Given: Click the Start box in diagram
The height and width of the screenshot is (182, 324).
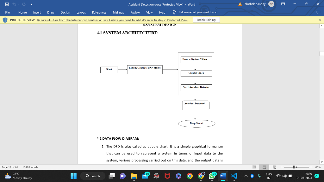Looking at the screenshot, I should (109, 70).
